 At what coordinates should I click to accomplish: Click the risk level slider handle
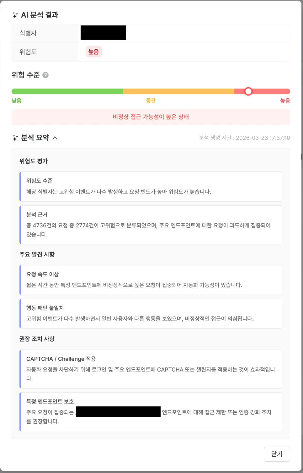tap(249, 91)
